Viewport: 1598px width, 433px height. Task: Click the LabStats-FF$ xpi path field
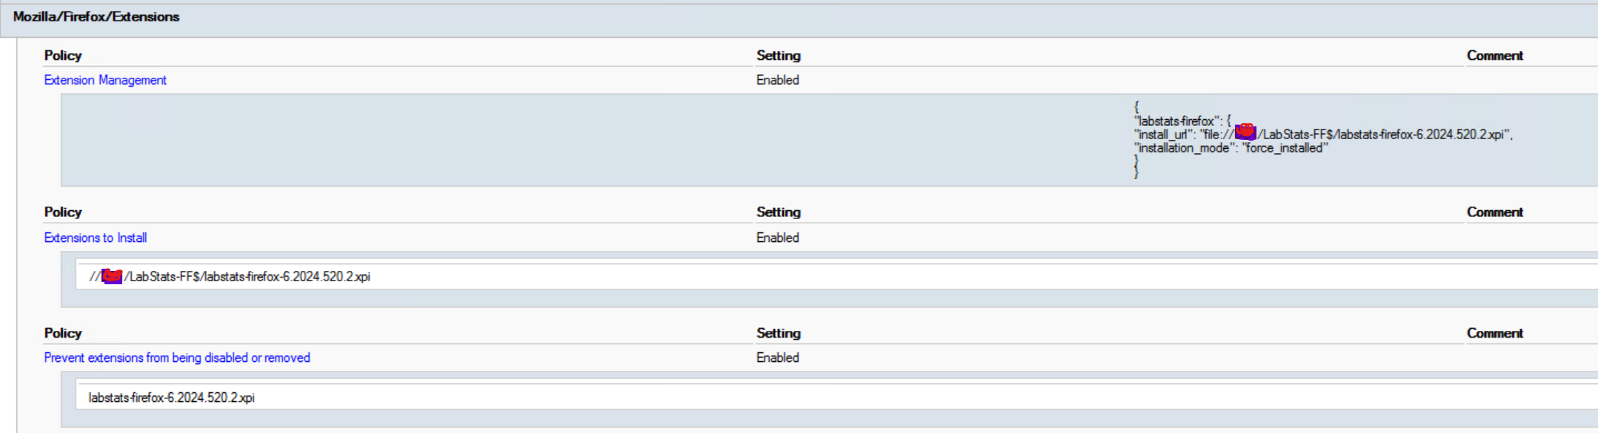tap(836, 277)
